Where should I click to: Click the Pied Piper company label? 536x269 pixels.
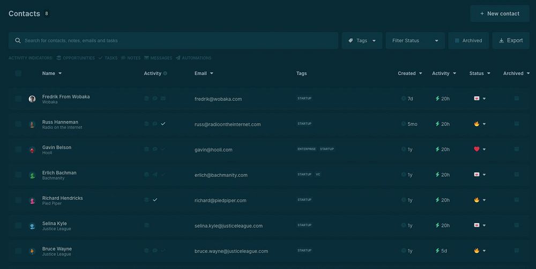(52, 204)
